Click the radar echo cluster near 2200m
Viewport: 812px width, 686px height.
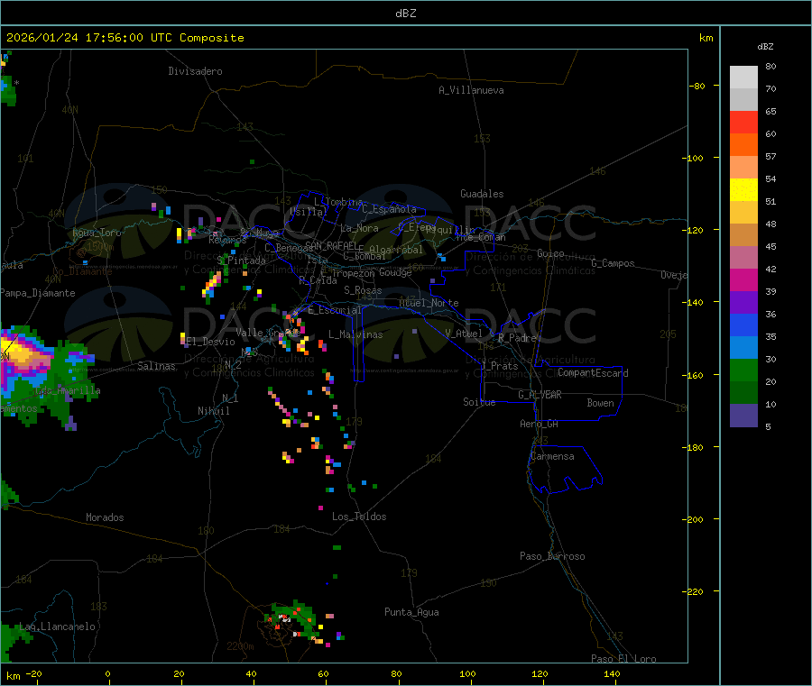pyautogui.click(x=295, y=621)
